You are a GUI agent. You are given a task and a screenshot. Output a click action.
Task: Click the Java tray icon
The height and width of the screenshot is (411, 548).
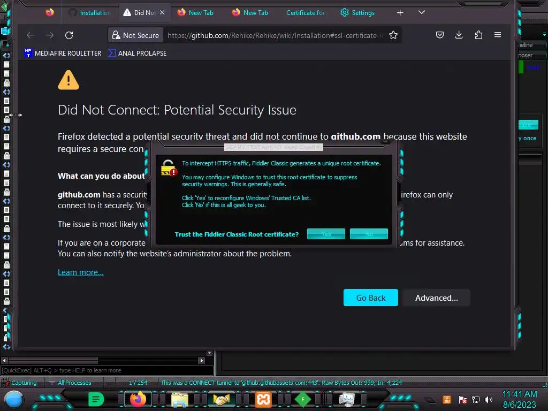[x=447, y=399]
